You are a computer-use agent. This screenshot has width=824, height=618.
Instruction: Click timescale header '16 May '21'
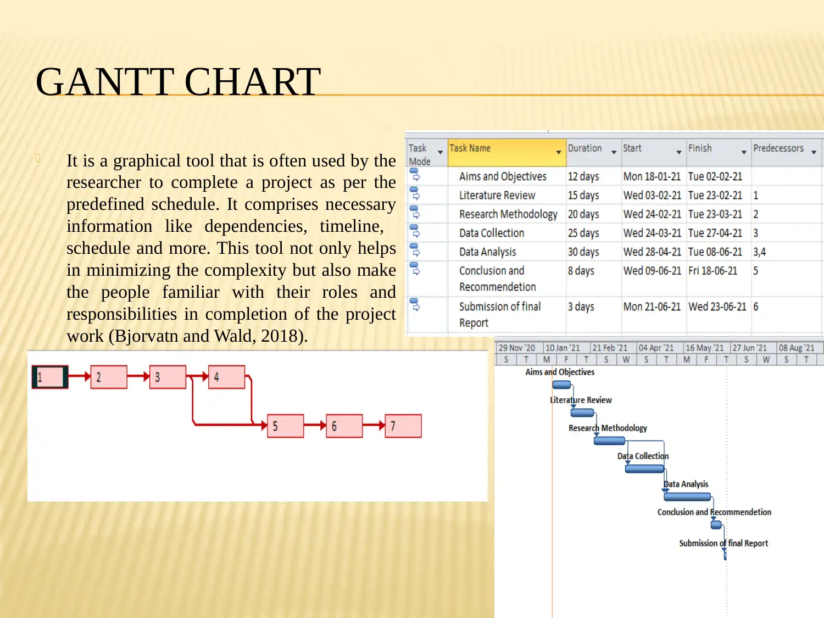(x=706, y=348)
